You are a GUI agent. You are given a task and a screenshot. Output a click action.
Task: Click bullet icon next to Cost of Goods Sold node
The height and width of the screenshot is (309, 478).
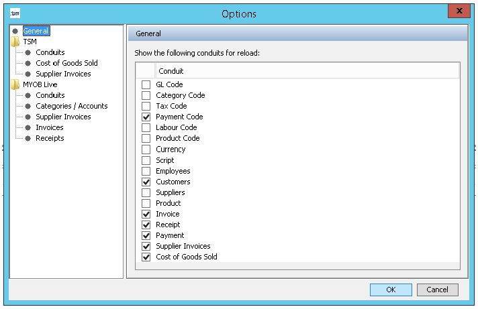tap(28, 63)
